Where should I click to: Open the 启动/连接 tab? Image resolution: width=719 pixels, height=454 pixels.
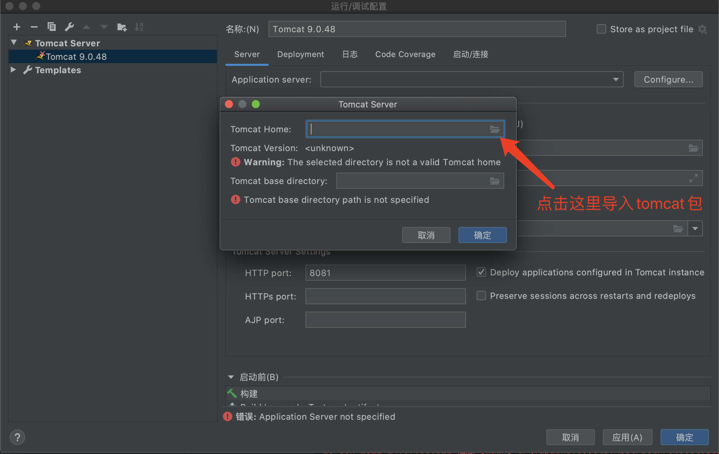(471, 54)
